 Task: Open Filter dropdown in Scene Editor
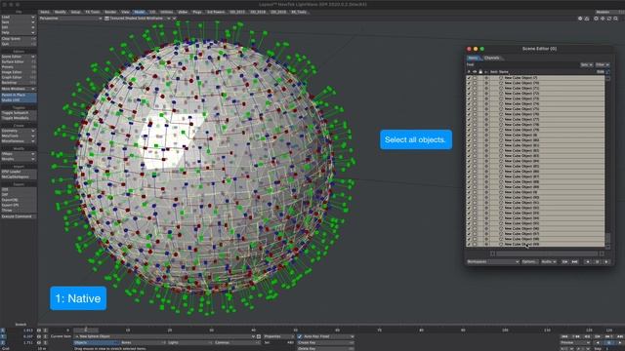pos(602,65)
